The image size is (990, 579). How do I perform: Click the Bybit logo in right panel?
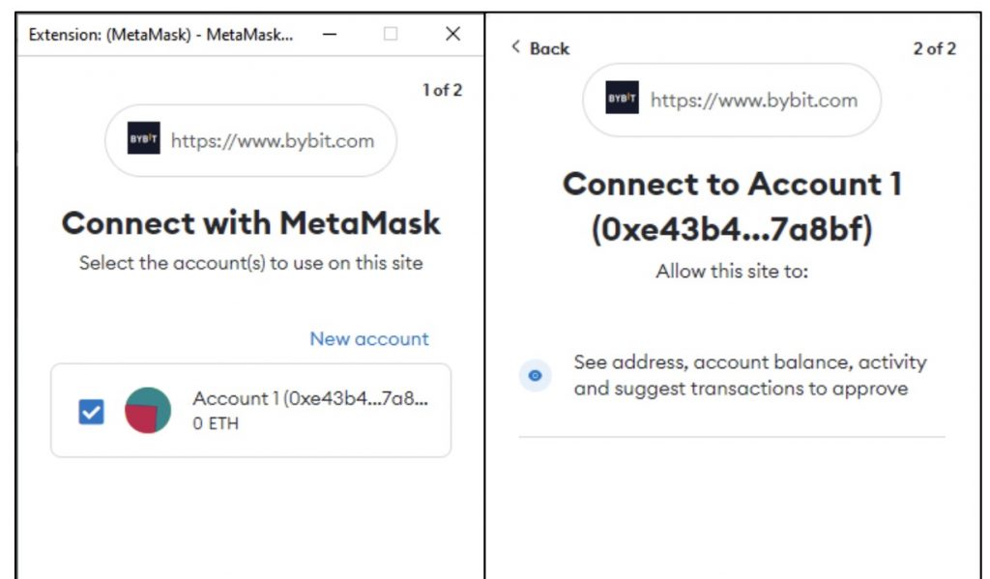622,98
